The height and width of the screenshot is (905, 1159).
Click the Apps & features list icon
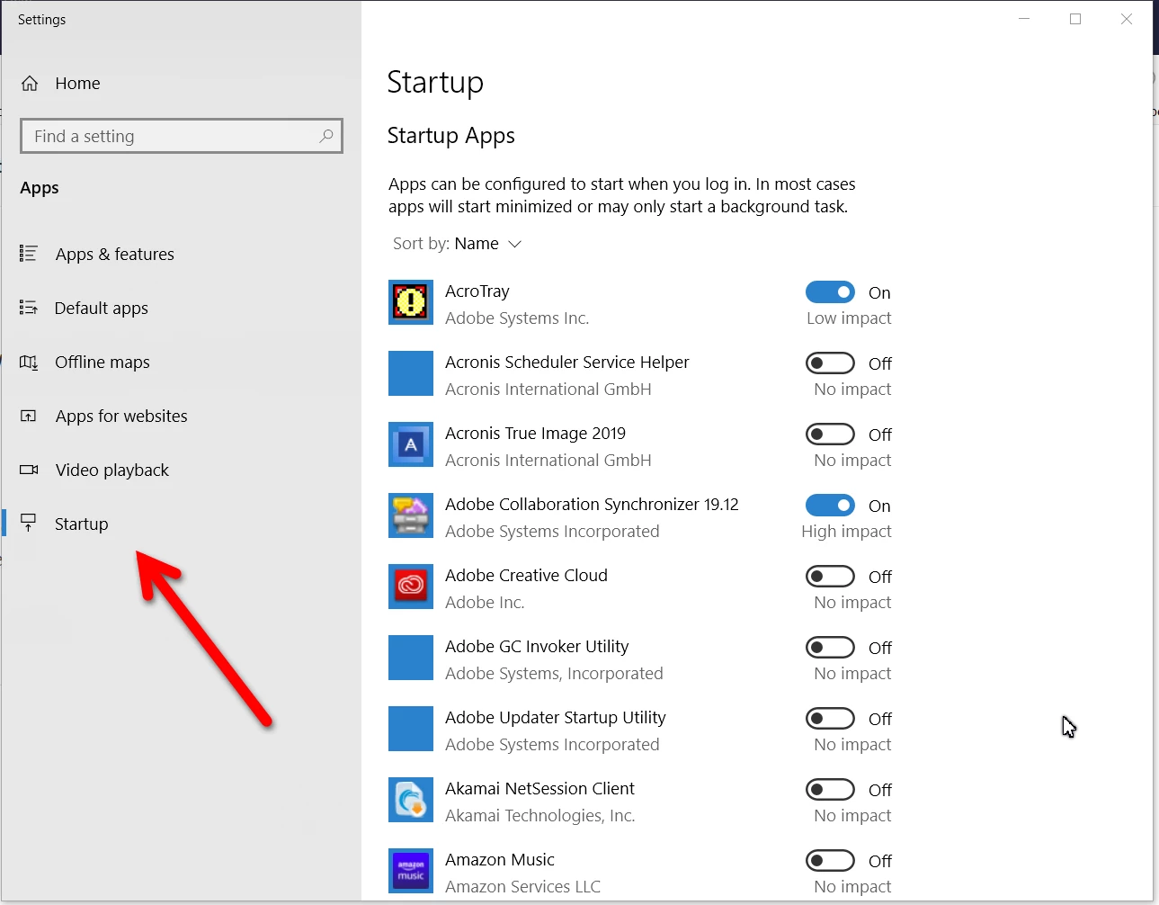(29, 254)
